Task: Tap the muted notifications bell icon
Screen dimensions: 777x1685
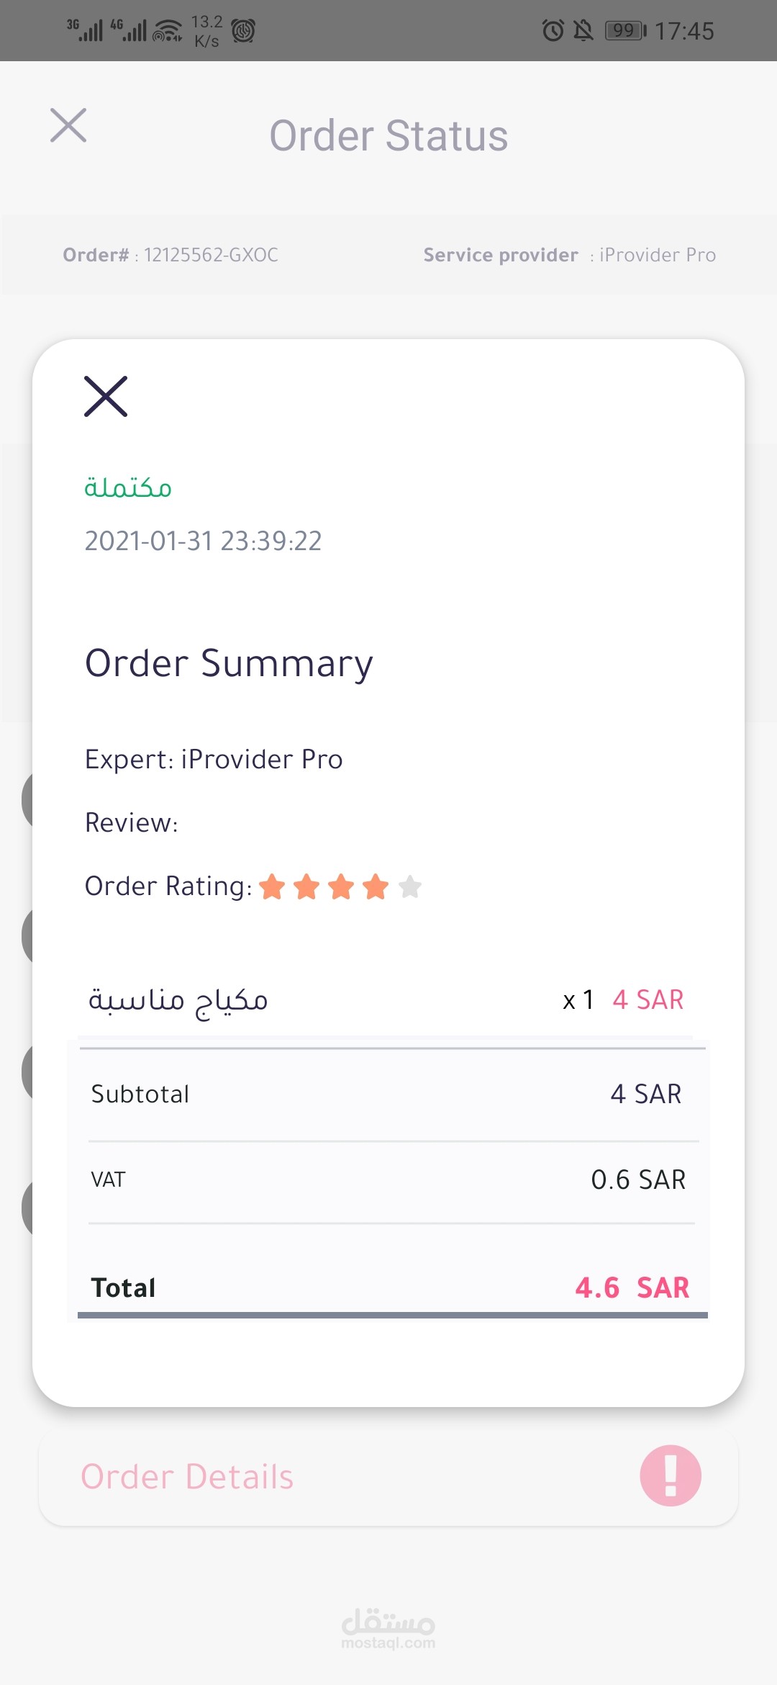Action: pos(583,30)
